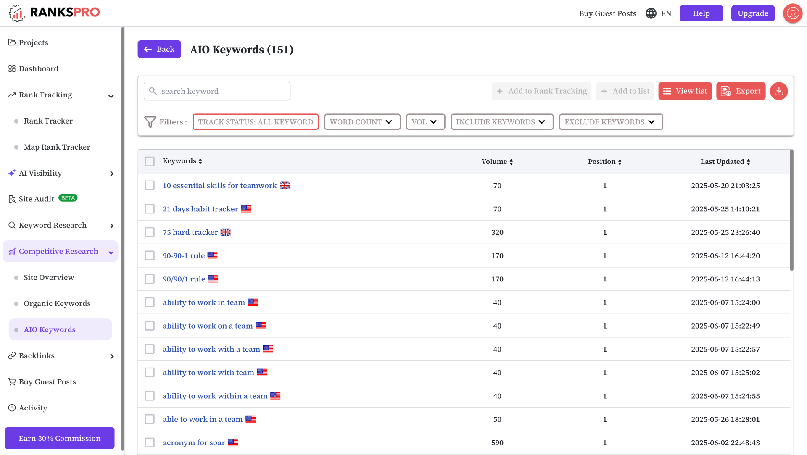Click the Site Audit icon
The image size is (807, 455).
pos(12,199)
